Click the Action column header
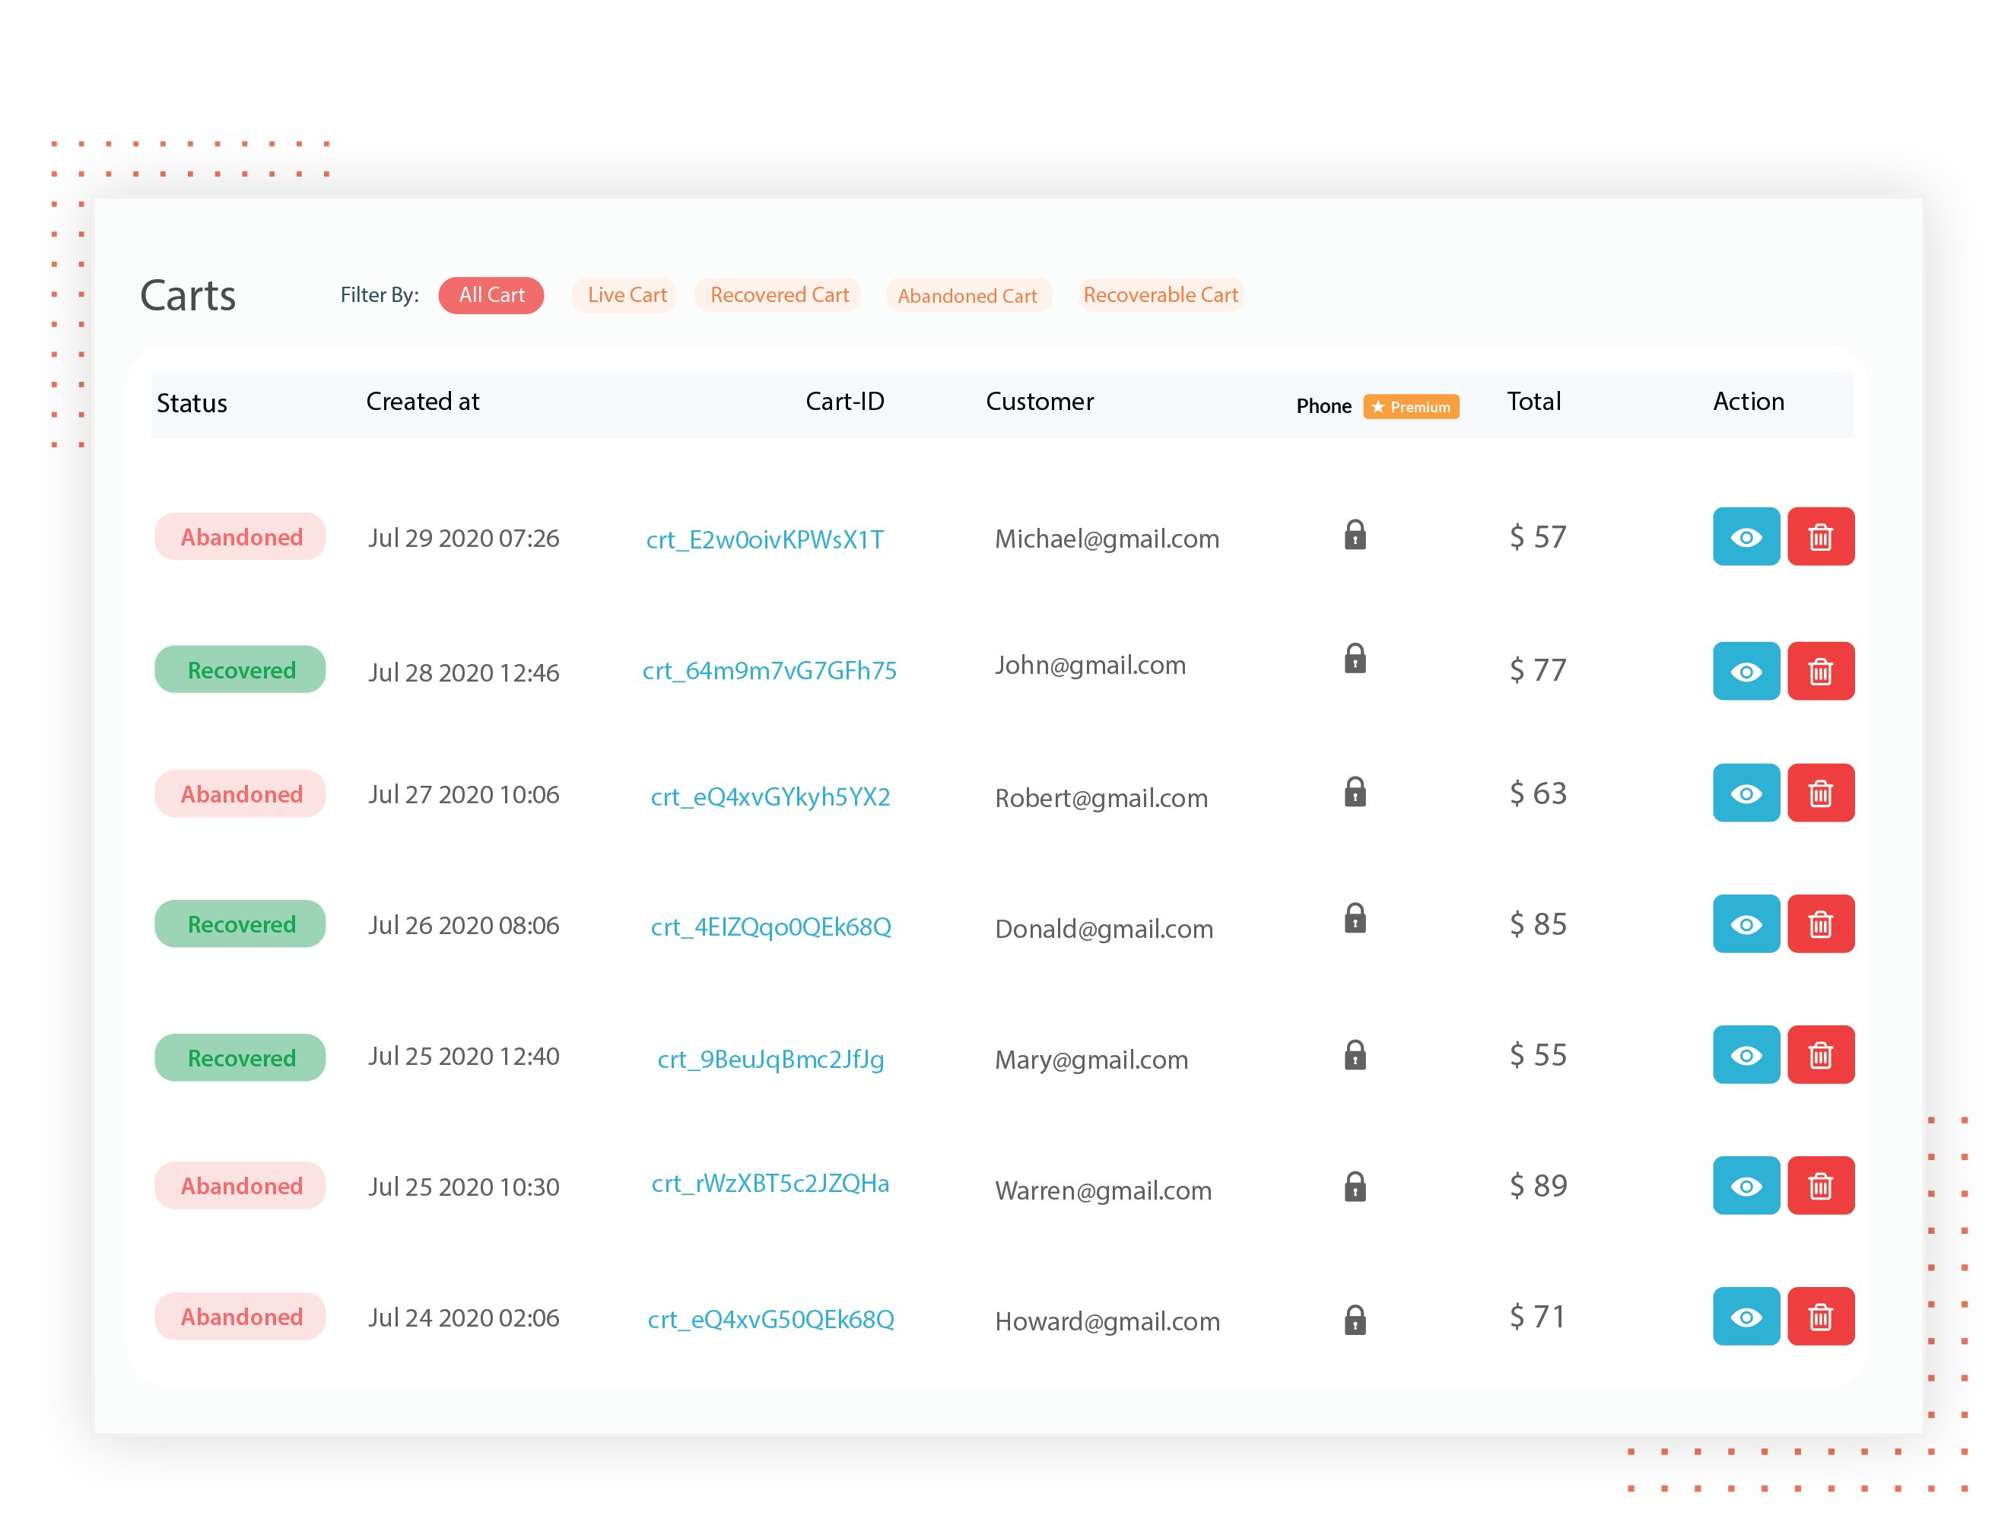This screenshot has height=1532, width=2011. [1748, 401]
